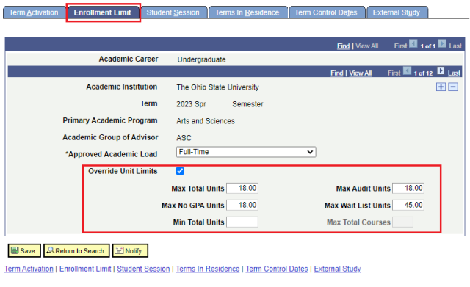Image resolution: width=470 pixels, height=287 pixels.
Task: Previous arrow next to 1 of 1
Action: (x=413, y=43)
